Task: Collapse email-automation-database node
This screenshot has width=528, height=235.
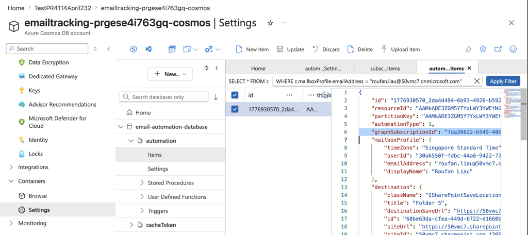Action: (120, 127)
